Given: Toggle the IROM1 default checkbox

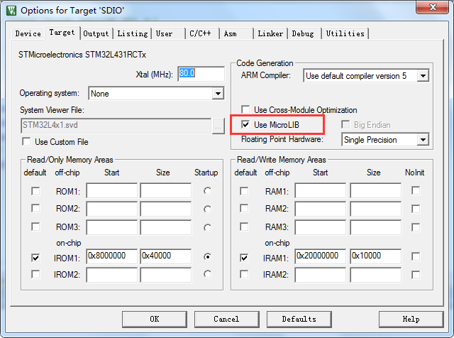Looking at the screenshot, I should 35,256.
